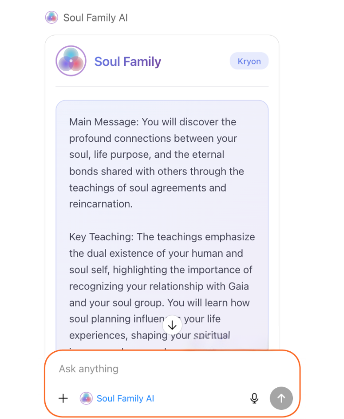Click the large Soul Family logo

point(71,61)
